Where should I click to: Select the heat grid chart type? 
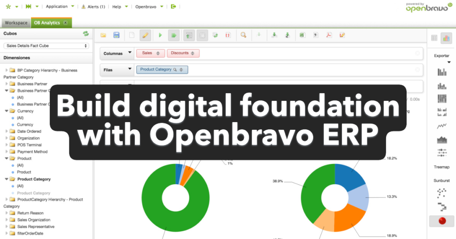(442, 152)
